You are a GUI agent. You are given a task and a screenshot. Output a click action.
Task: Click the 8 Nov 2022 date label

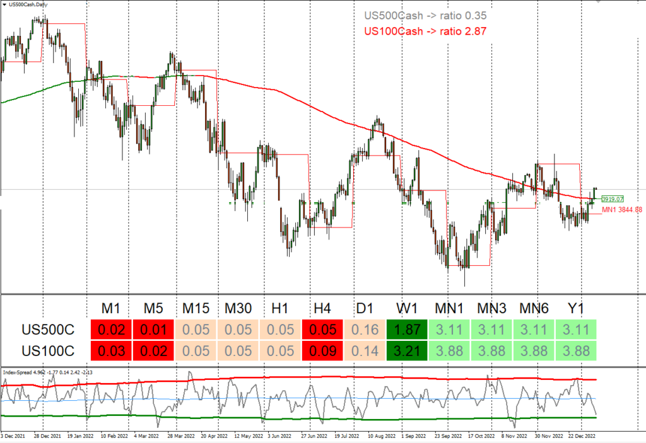pos(514,436)
